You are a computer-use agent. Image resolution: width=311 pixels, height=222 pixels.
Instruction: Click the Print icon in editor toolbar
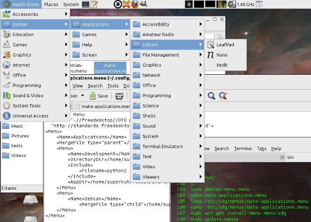119,96
